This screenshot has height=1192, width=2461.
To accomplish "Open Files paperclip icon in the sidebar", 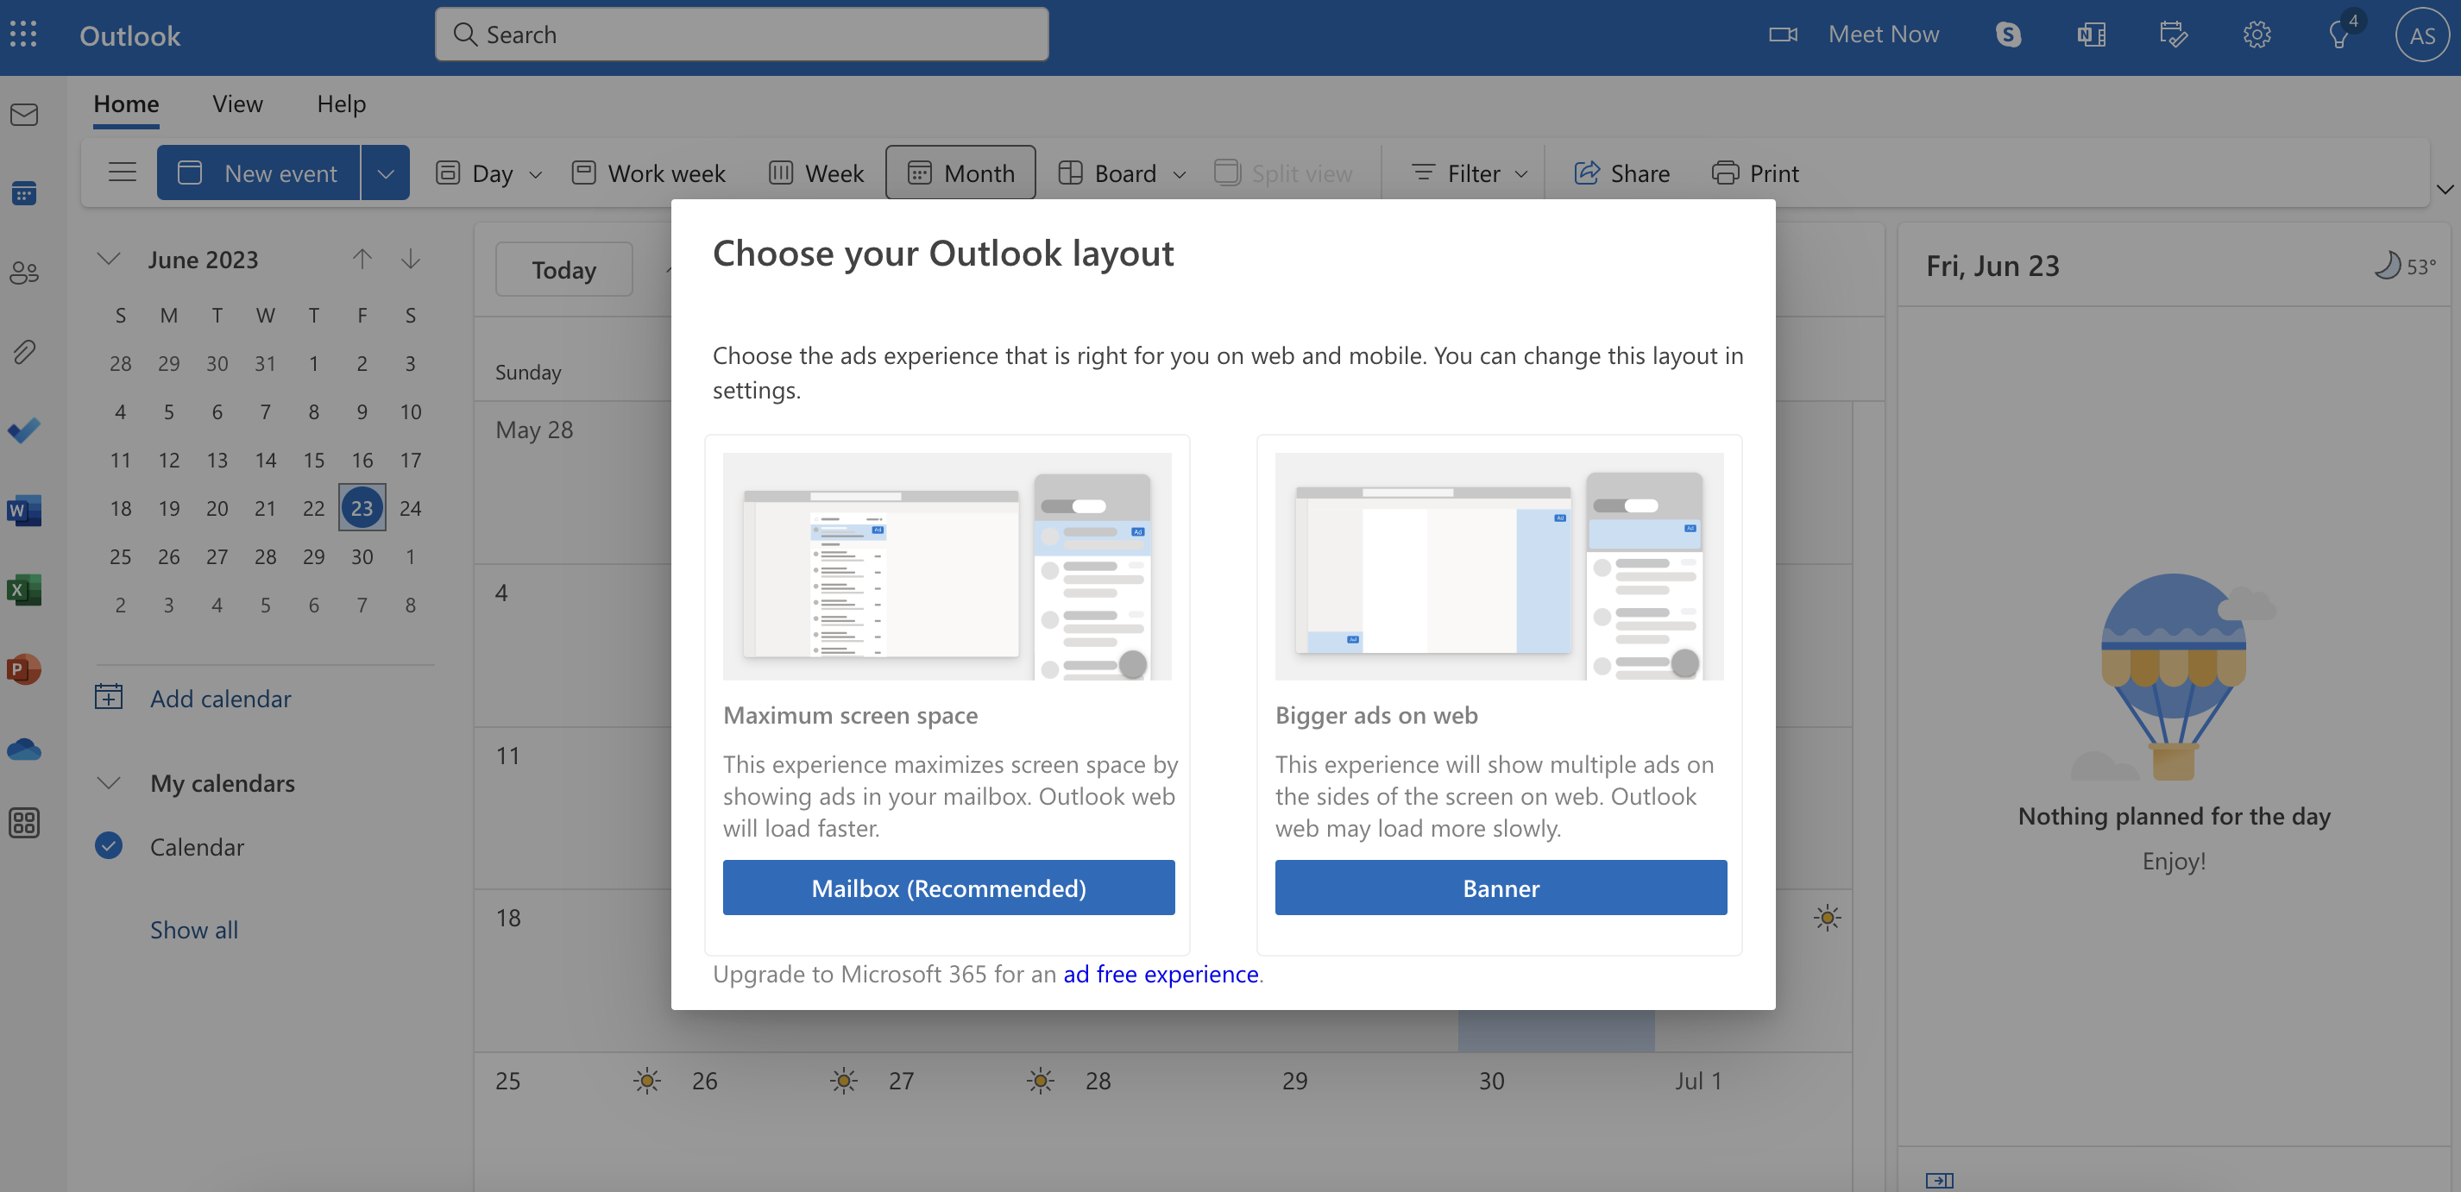I will 24,353.
